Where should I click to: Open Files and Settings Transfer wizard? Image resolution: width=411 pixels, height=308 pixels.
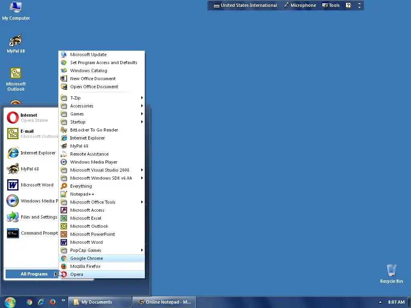[31, 217]
